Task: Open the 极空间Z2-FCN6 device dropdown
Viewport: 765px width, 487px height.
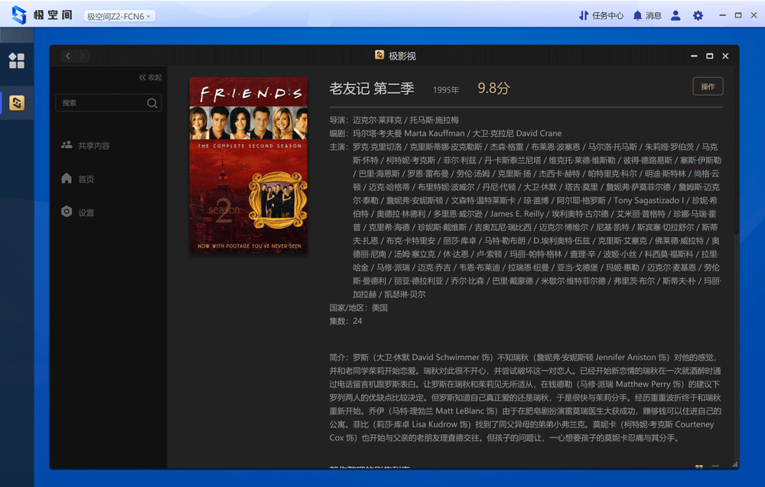Action: pos(119,16)
